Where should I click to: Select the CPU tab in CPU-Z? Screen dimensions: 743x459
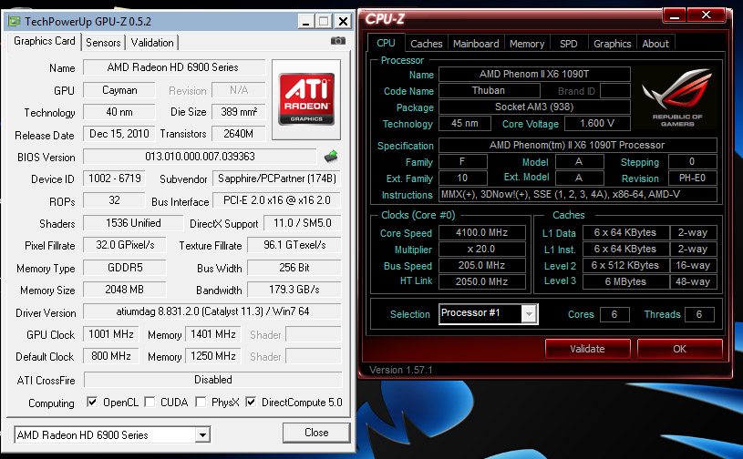(x=386, y=43)
